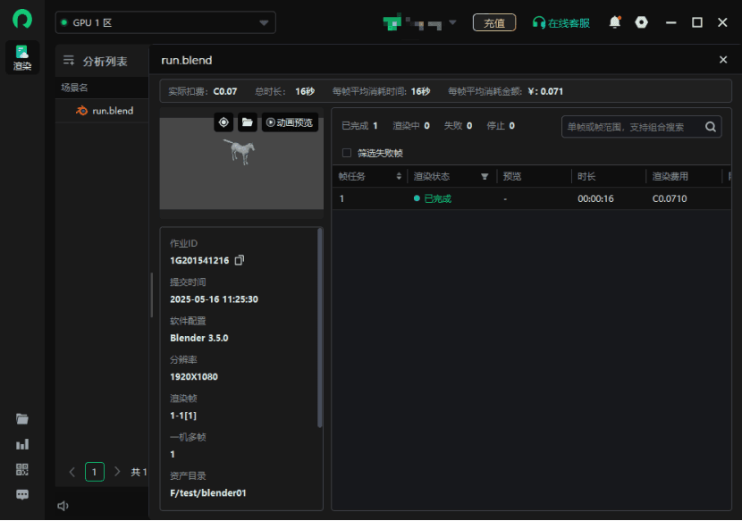
Task: Click the online customer service headset link
Action: (x=561, y=22)
